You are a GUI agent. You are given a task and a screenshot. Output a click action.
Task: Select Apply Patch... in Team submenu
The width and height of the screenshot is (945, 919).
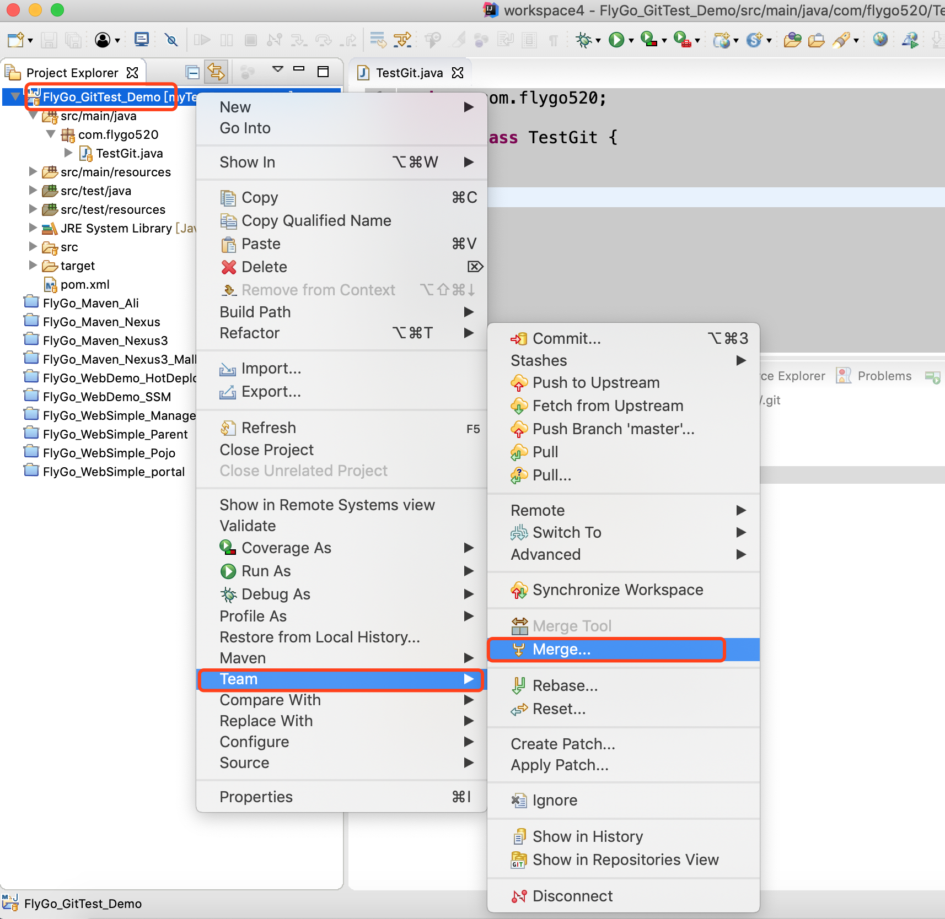[x=624, y=765]
